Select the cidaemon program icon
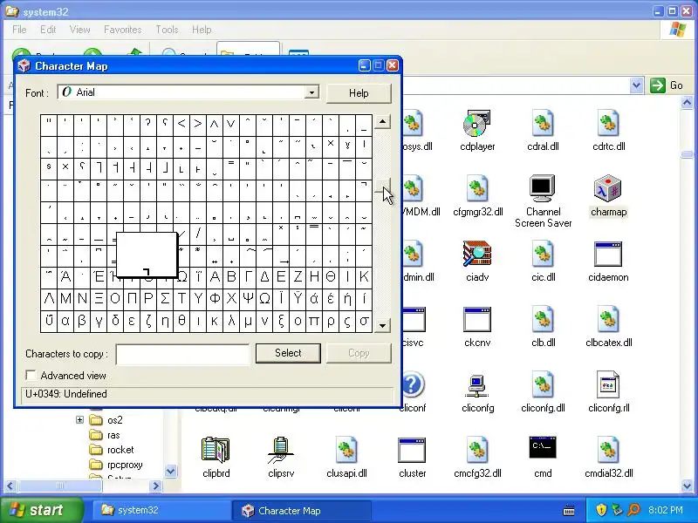Viewport: 698px width, 523px height. [608, 255]
